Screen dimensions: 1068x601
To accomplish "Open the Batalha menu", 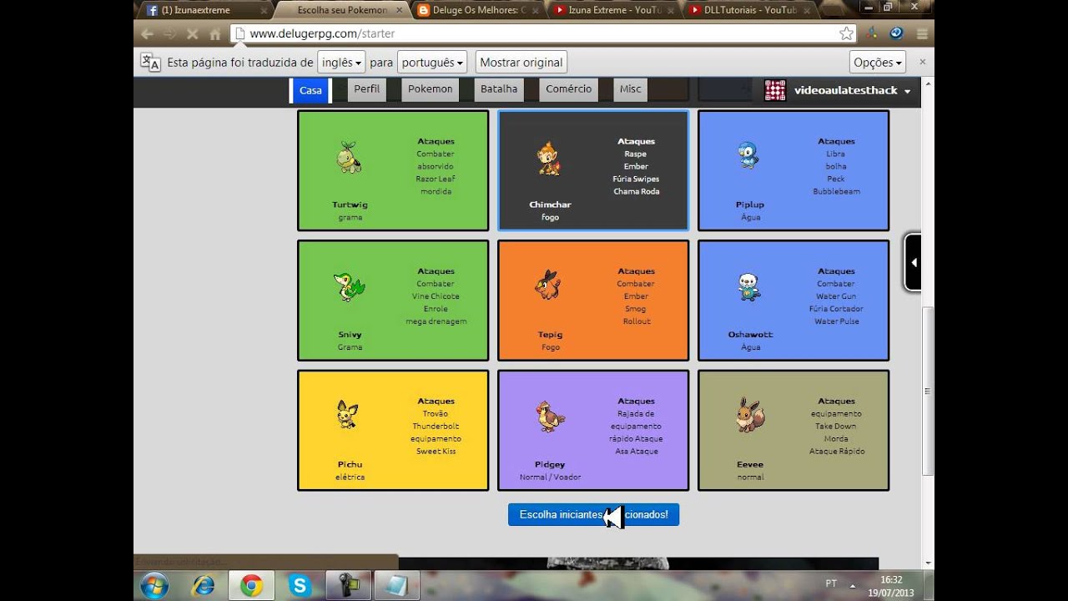I will pos(499,89).
